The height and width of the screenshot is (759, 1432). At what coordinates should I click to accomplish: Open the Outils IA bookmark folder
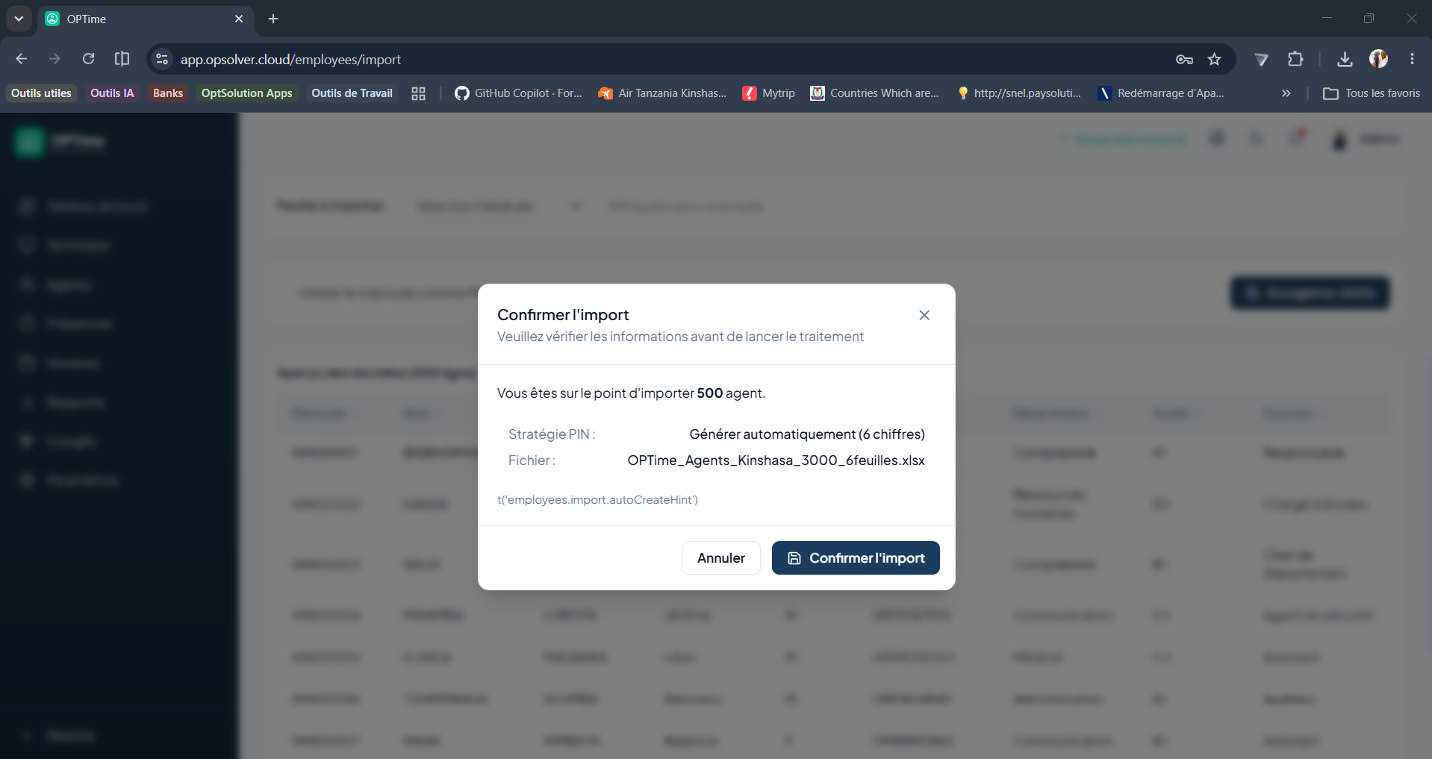click(112, 93)
